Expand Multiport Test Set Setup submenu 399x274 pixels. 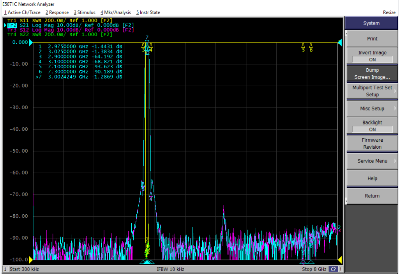click(372, 91)
